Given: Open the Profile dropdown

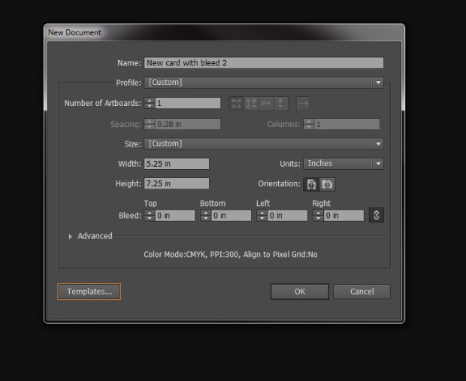Looking at the screenshot, I should (x=264, y=83).
